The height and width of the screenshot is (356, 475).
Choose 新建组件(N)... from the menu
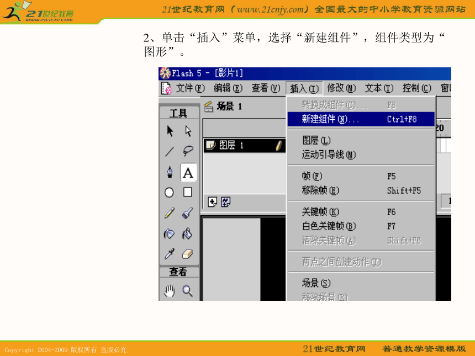click(361, 119)
